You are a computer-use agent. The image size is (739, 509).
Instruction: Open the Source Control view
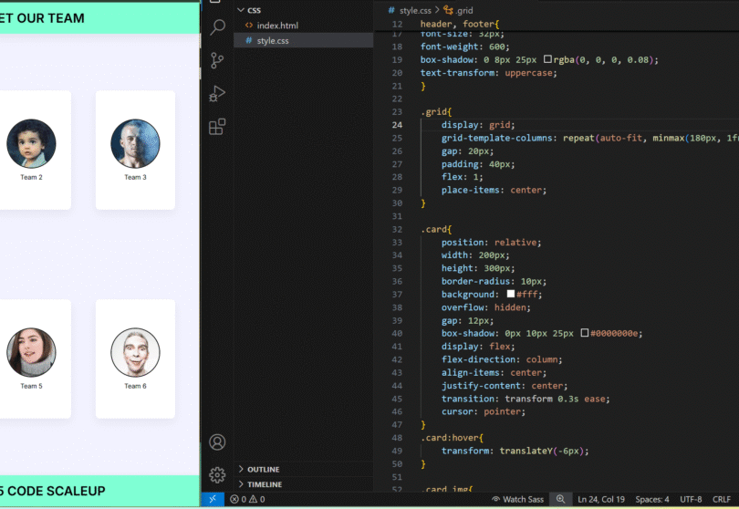[x=217, y=61]
